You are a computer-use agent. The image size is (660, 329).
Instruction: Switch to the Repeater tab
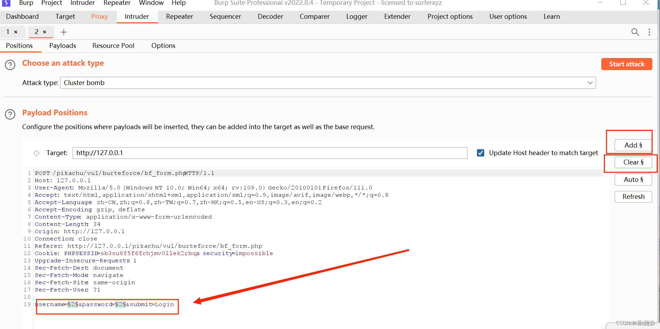click(179, 17)
